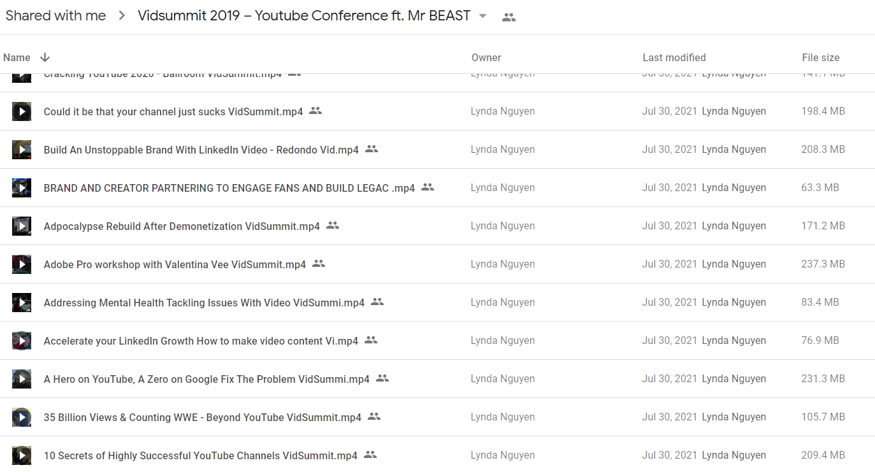Viewport: 875px width, 472px height.
Task: Select Could it be that your channel just sucks file
Action: coord(173,111)
